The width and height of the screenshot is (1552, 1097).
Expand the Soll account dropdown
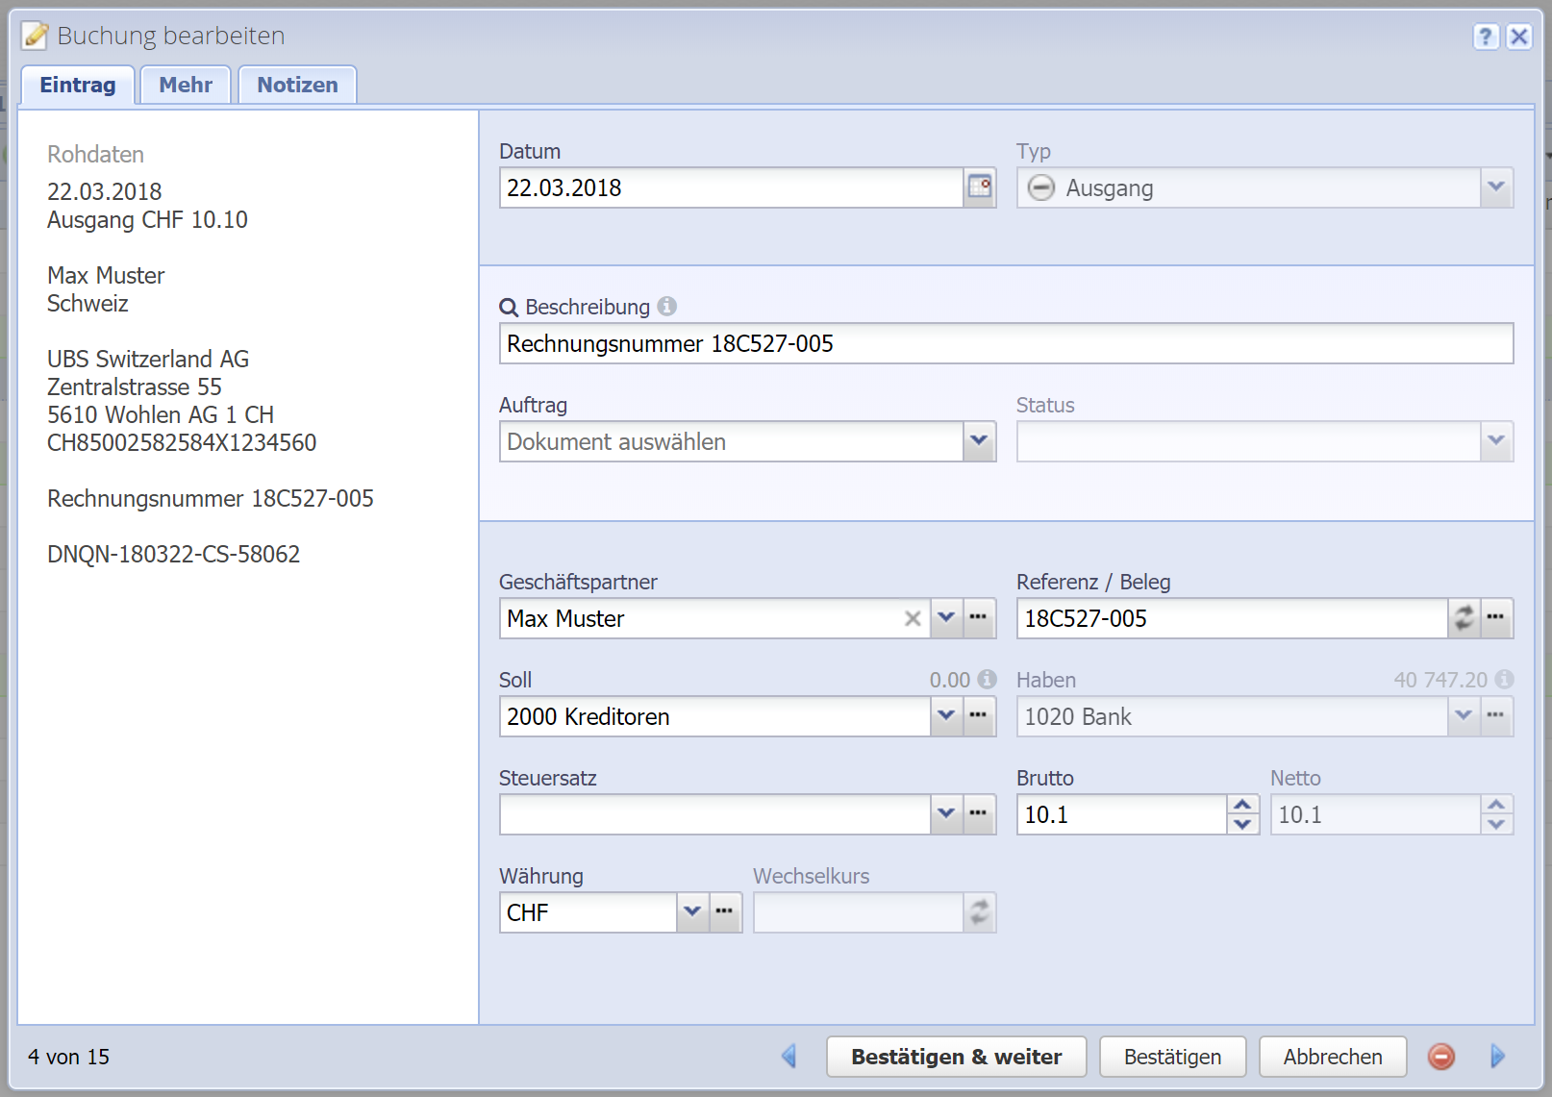[x=946, y=716]
